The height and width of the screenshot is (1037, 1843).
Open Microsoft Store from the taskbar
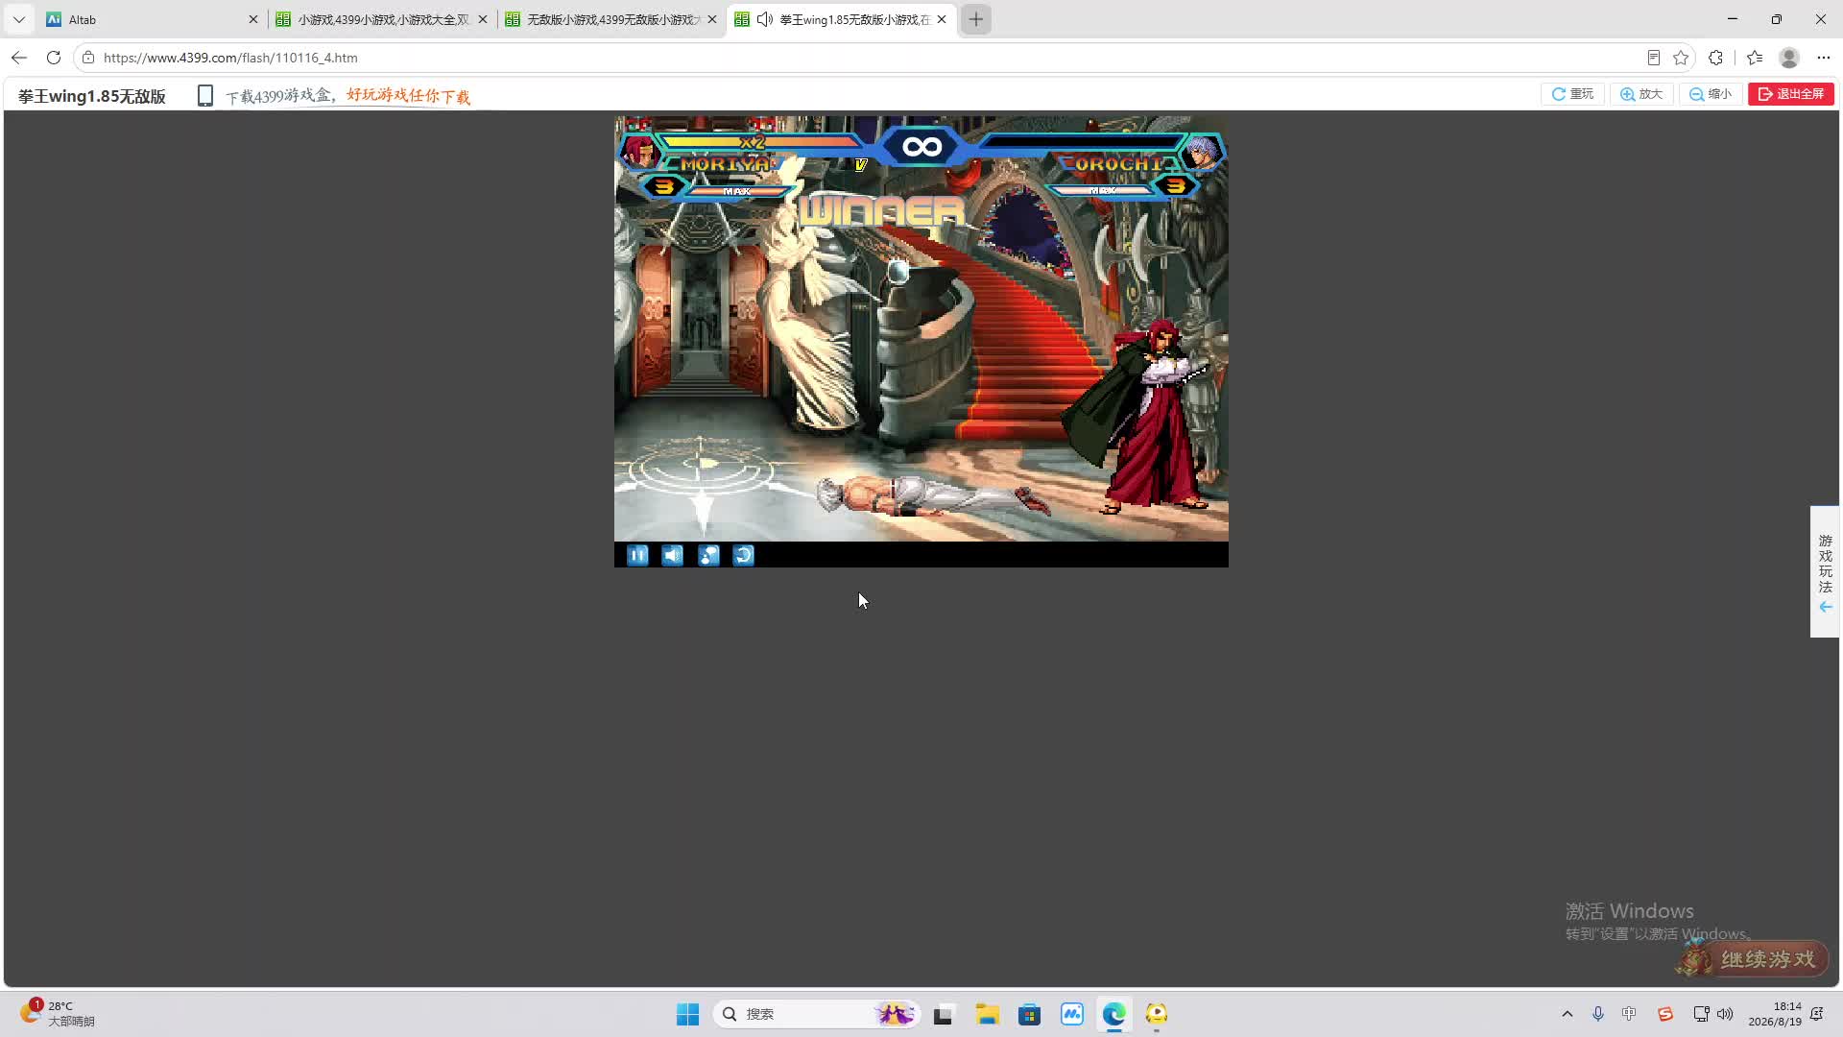1029,1014
